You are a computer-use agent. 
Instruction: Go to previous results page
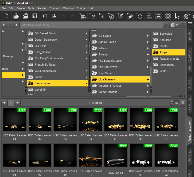[x=4, y=103]
